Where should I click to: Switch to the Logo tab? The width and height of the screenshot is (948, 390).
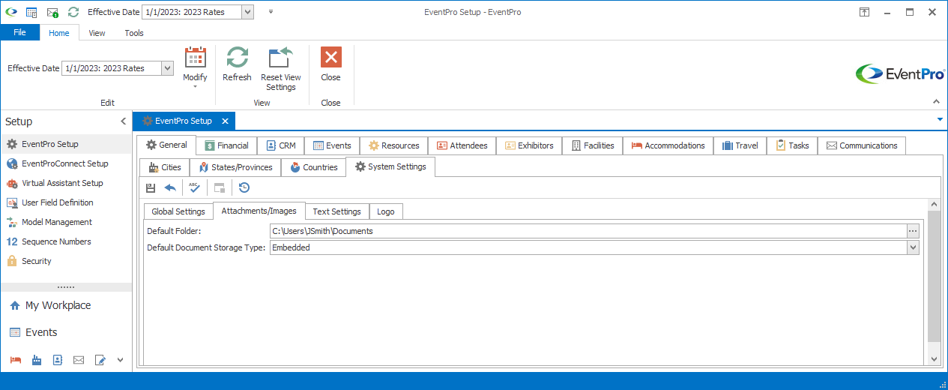point(386,211)
